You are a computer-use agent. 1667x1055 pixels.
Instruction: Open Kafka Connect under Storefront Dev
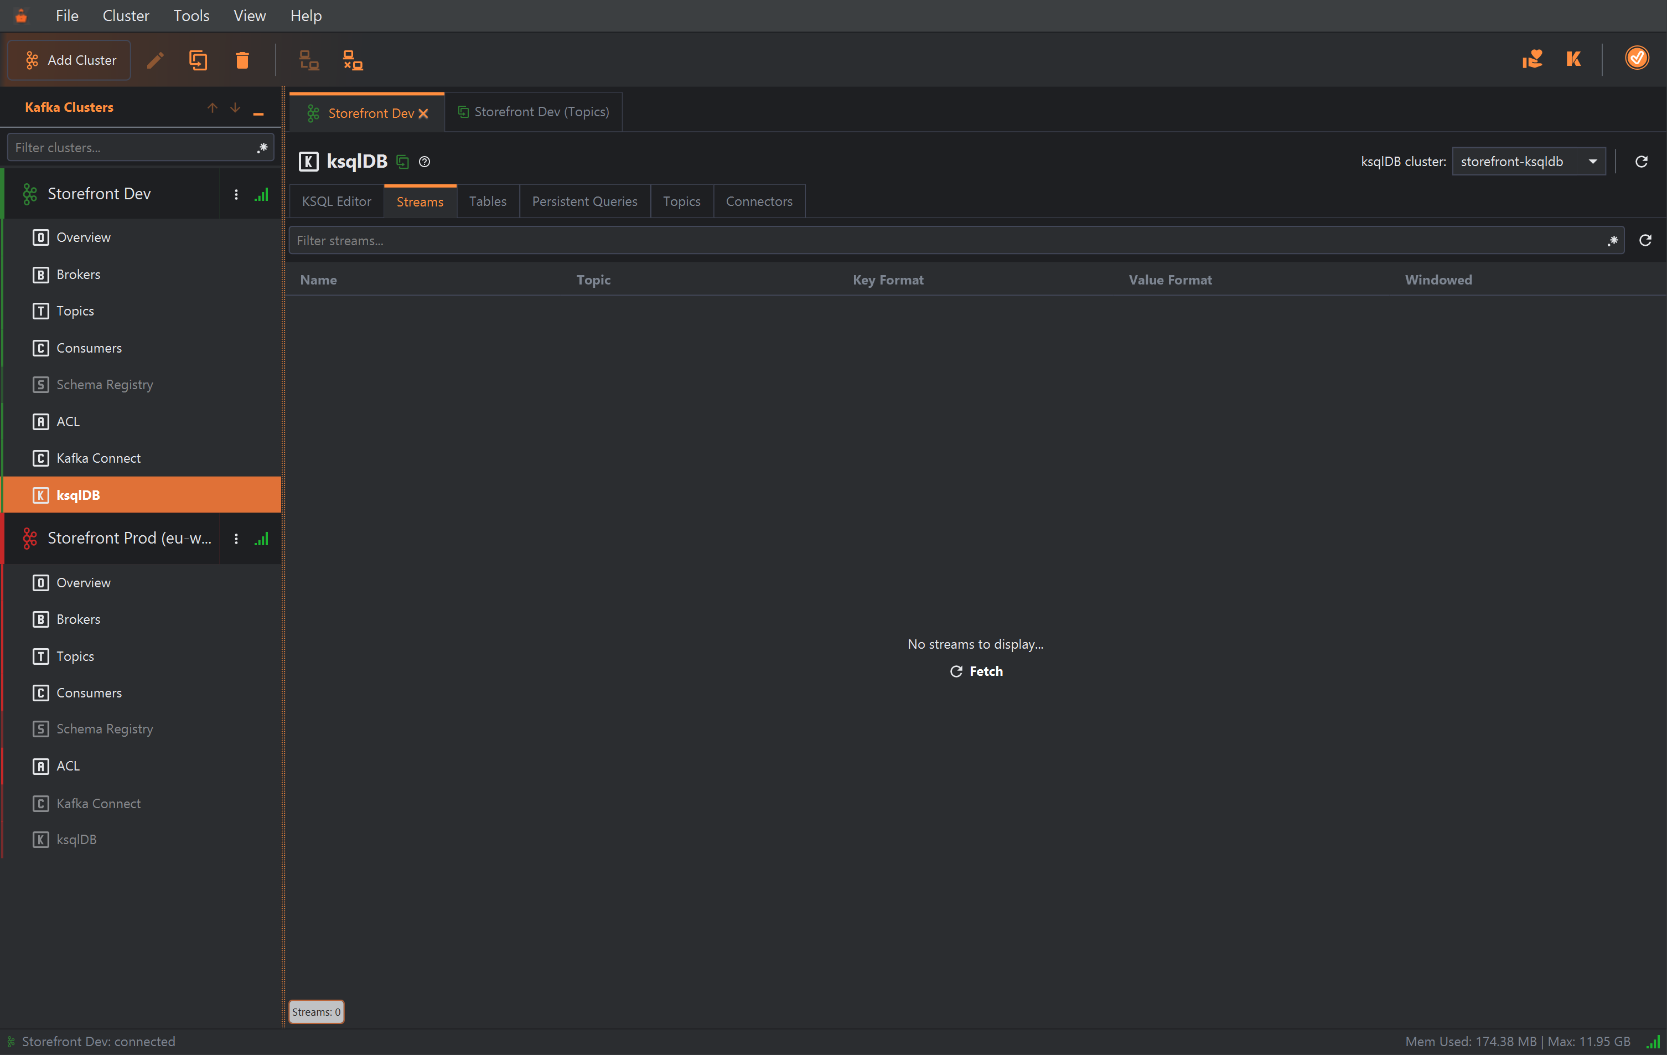[x=142, y=458]
